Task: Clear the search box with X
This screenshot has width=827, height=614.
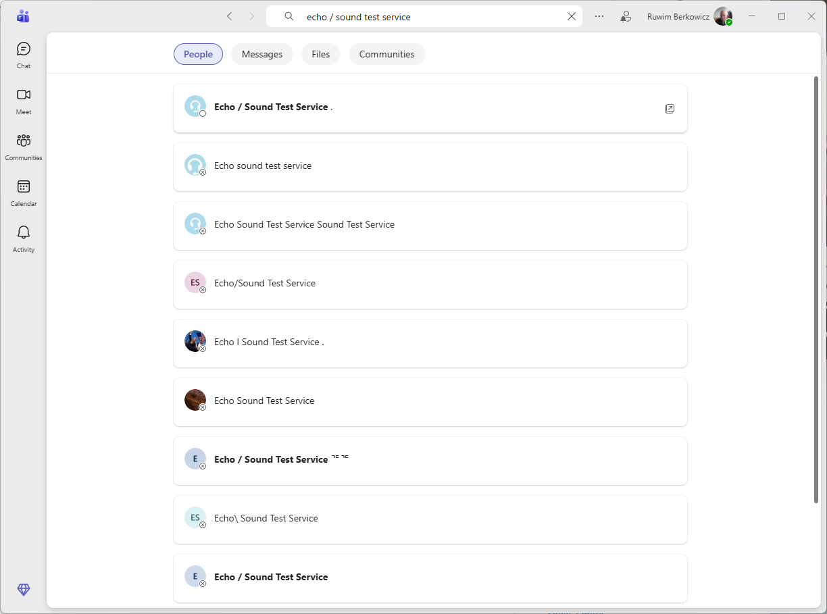Action: 572,16
